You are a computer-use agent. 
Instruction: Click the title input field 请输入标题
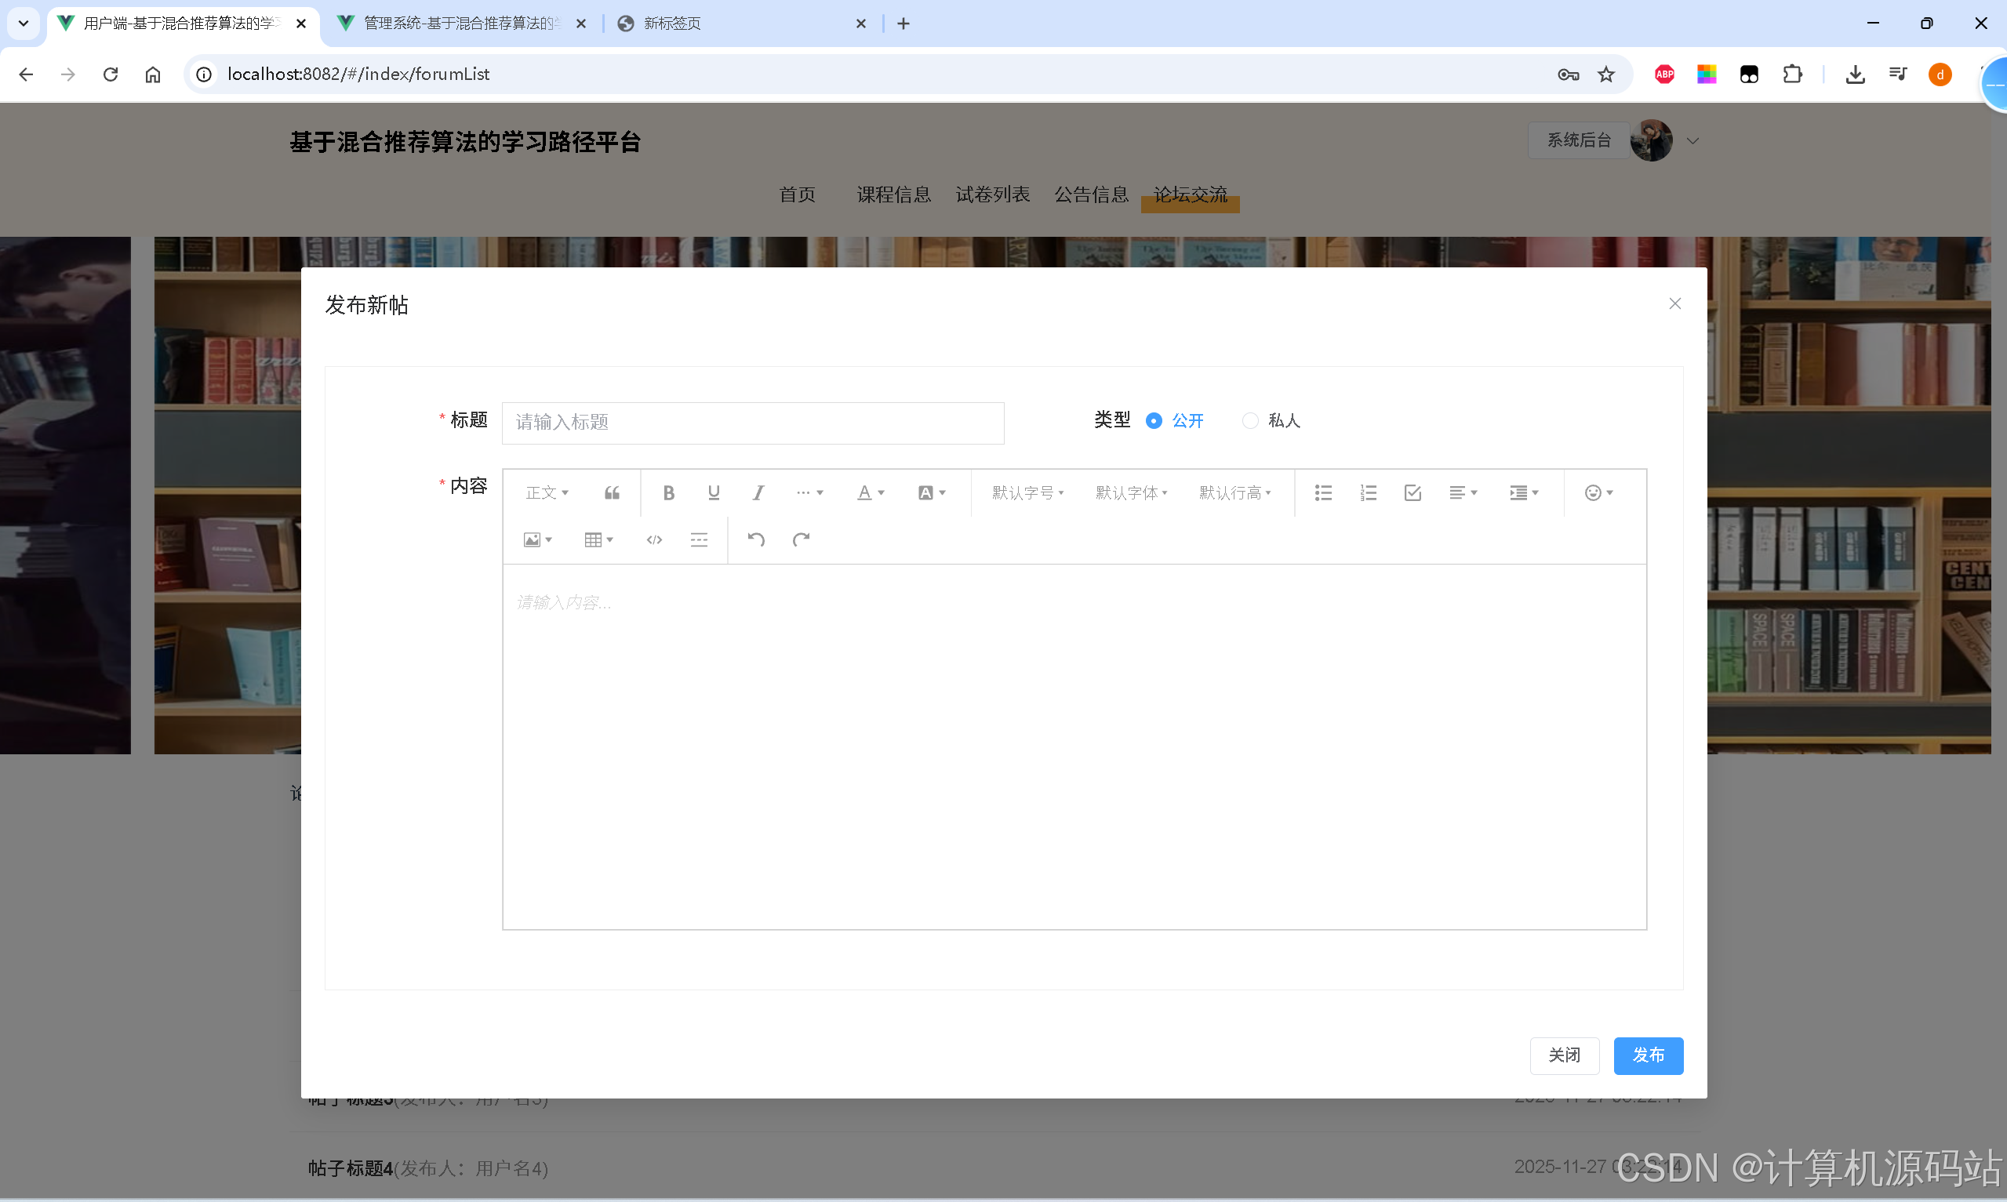[x=751, y=422]
